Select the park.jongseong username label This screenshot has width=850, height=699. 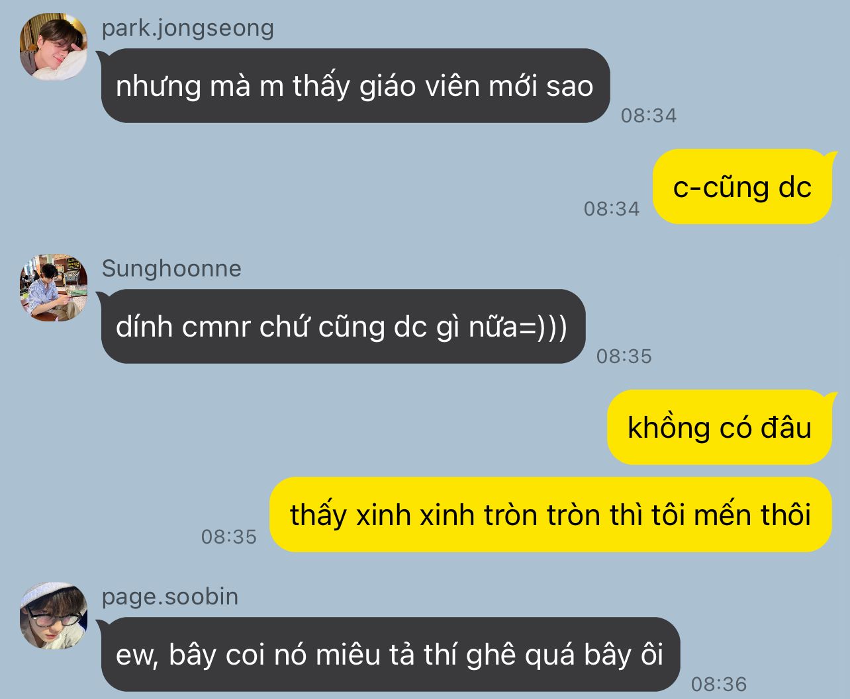[187, 28]
